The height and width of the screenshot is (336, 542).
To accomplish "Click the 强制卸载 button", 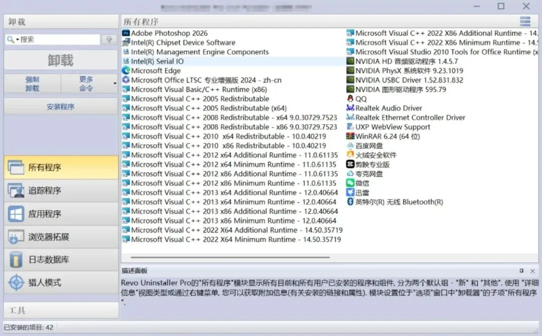I will click(33, 84).
